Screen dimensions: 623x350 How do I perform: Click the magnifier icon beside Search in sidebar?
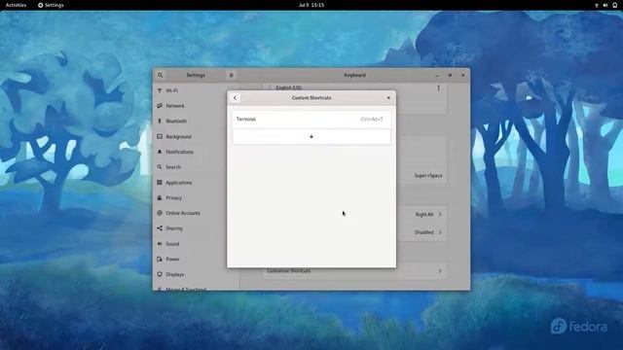[160, 167]
